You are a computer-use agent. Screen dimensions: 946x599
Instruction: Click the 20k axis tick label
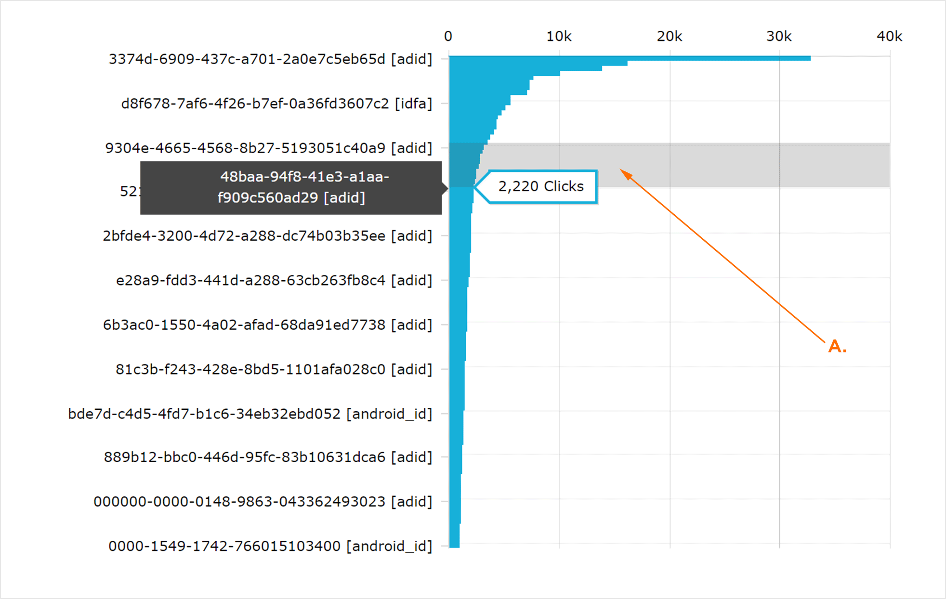pyautogui.click(x=670, y=36)
